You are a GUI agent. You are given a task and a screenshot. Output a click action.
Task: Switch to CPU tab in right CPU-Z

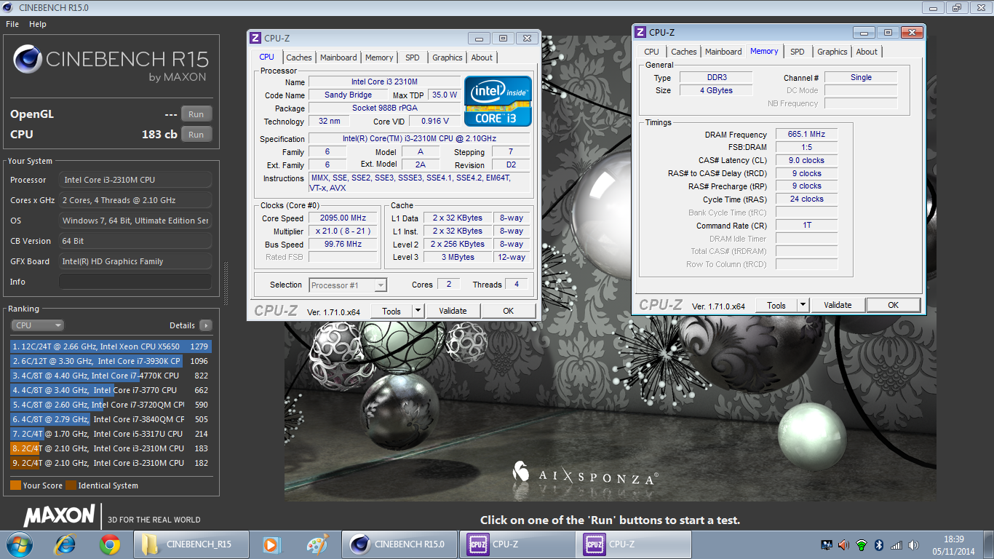(652, 52)
